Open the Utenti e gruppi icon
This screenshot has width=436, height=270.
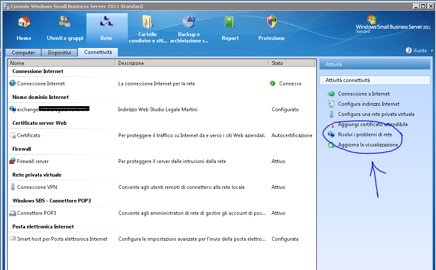65,22
